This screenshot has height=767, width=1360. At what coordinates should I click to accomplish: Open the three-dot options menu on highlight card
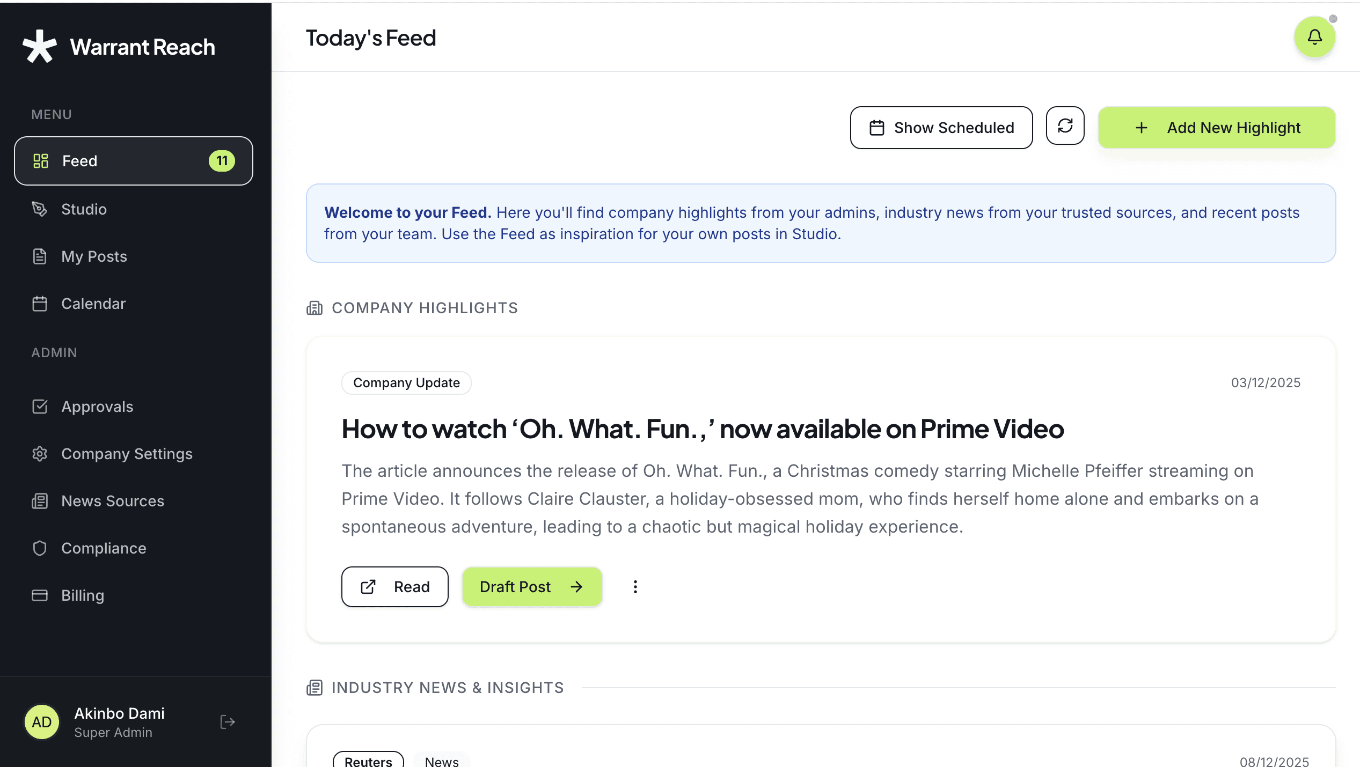click(x=635, y=587)
